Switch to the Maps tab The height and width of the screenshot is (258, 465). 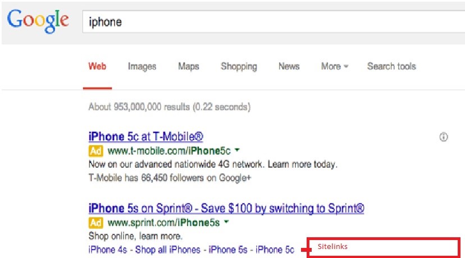click(189, 66)
